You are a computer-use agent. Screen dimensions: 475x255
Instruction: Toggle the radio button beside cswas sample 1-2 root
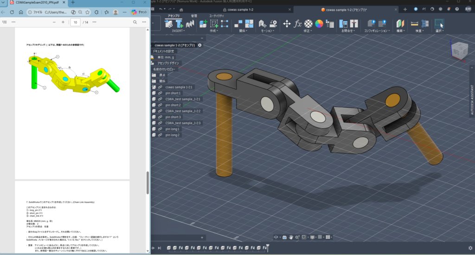pyautogui.click(x=200, y=45)
